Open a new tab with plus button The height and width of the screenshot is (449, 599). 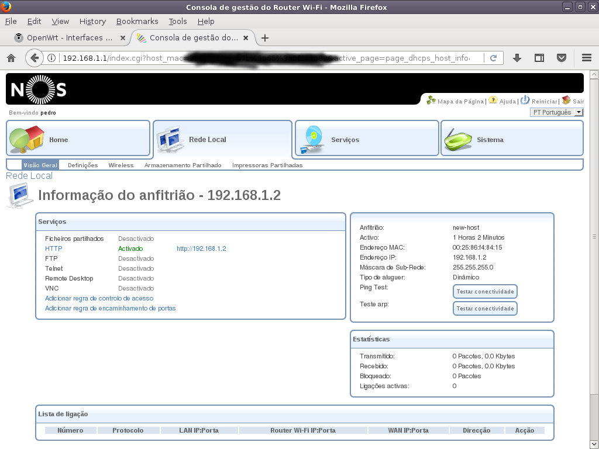tap(265, 38)
